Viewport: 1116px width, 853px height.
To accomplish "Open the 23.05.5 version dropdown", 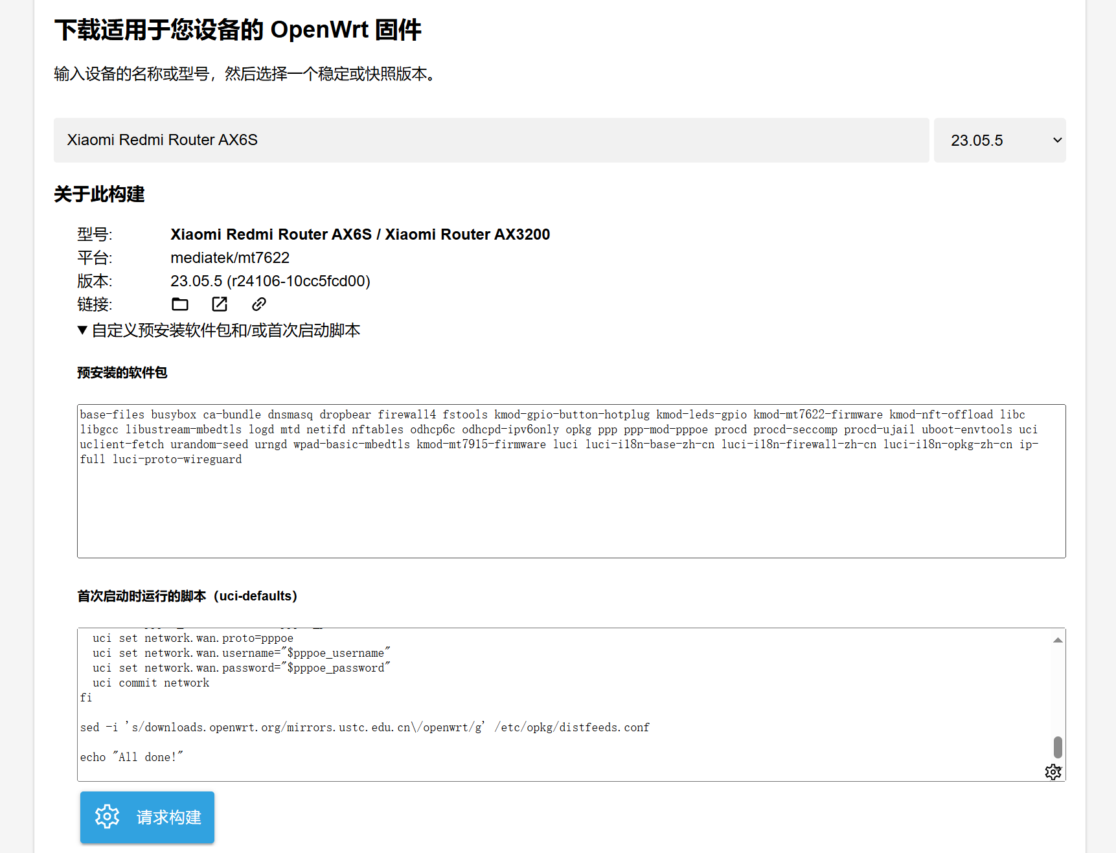I will click(999, 140).
